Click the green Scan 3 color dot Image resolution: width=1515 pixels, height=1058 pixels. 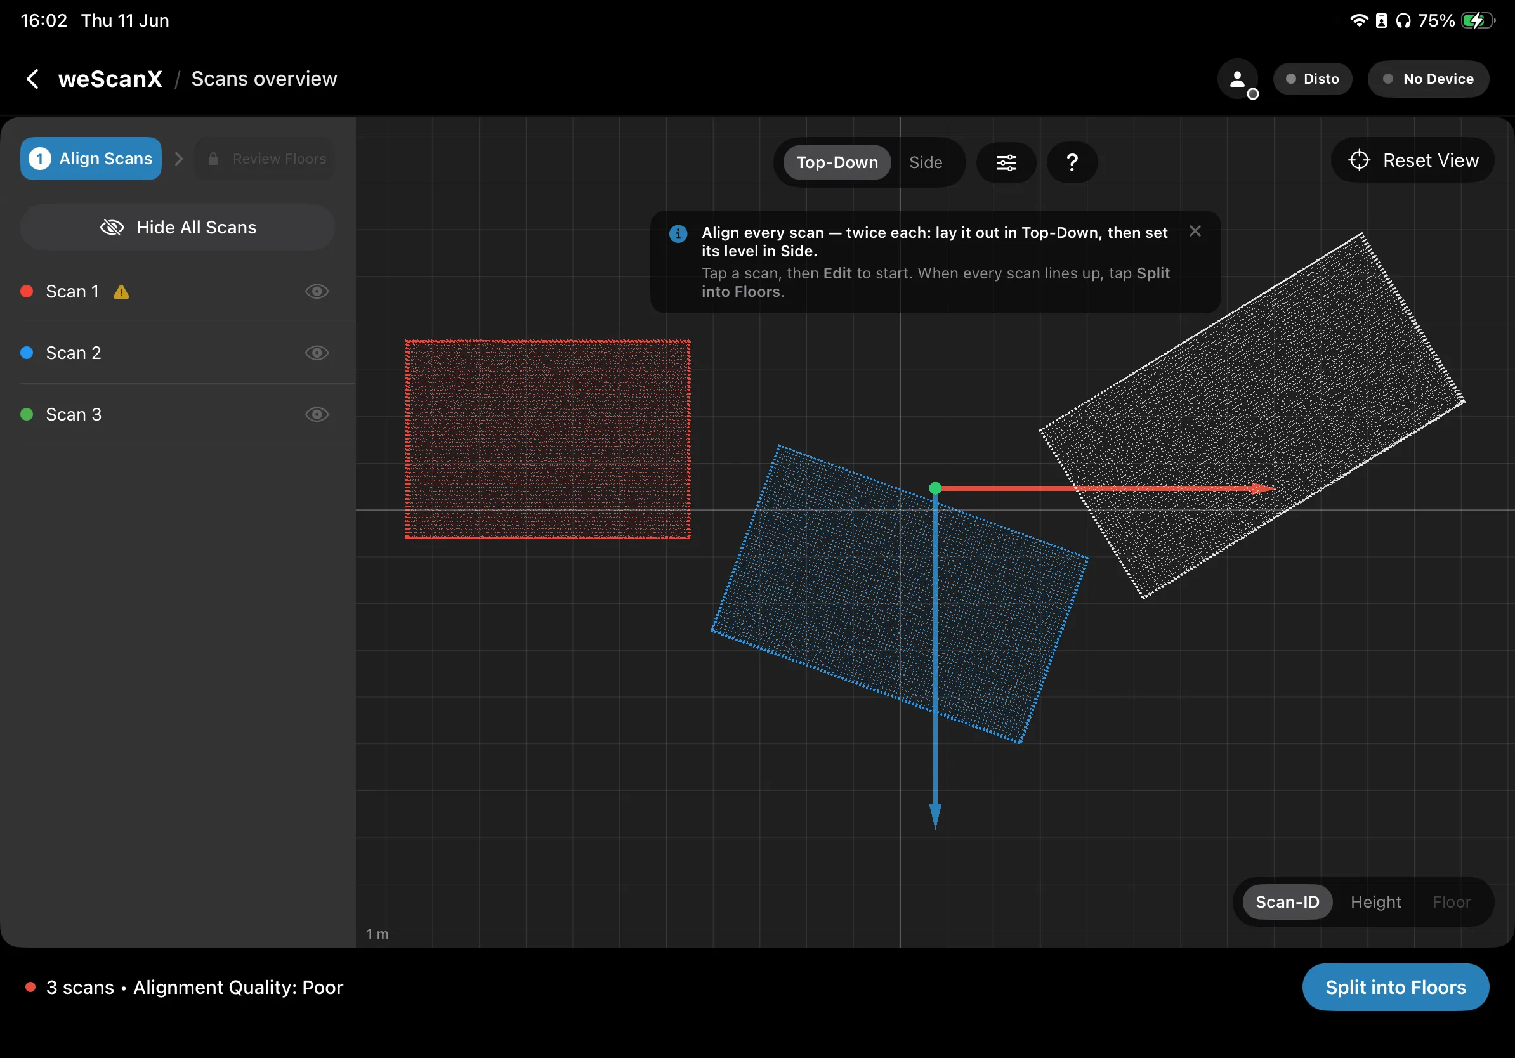point(27,414)
